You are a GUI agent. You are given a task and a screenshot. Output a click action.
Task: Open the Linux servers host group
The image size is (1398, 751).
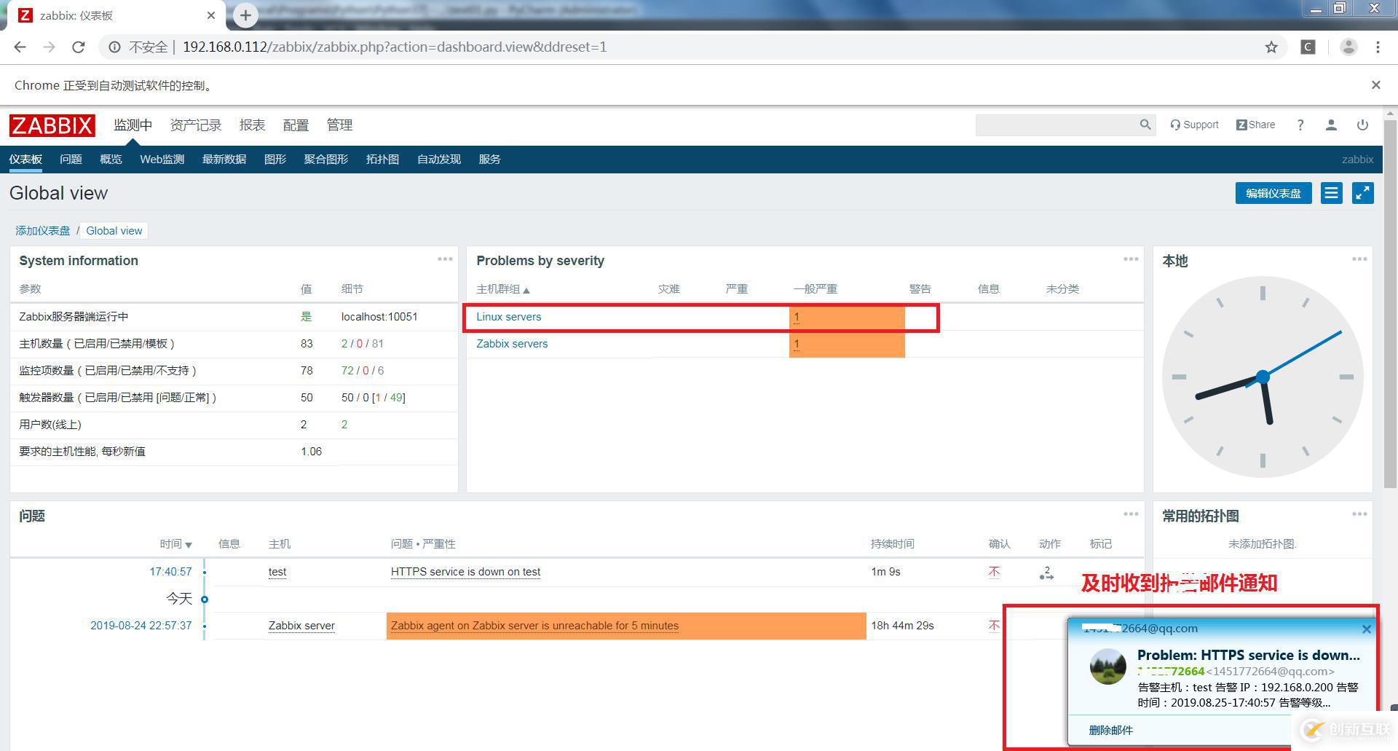(x=509, y=317)
